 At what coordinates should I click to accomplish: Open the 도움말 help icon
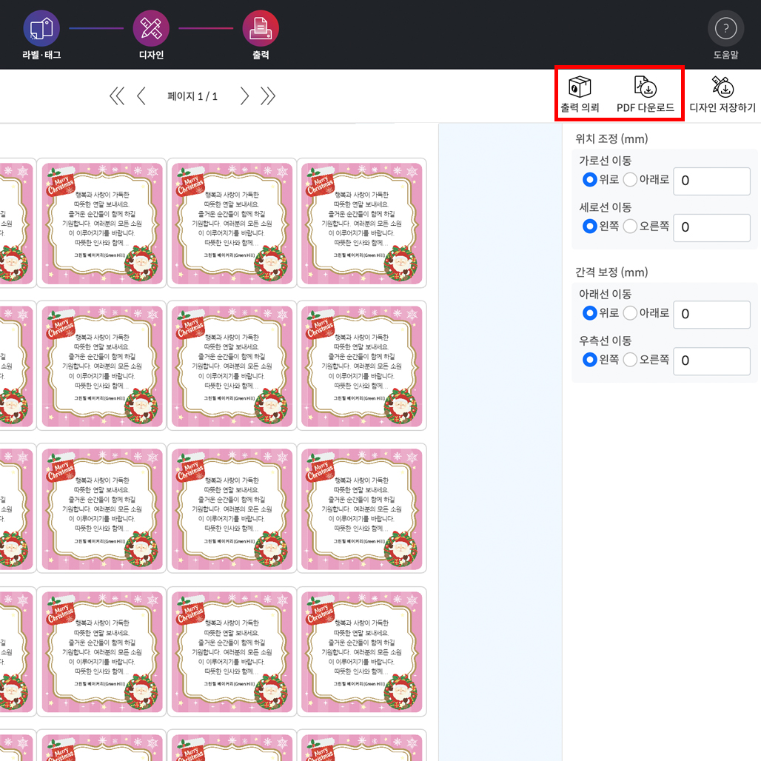725,29
